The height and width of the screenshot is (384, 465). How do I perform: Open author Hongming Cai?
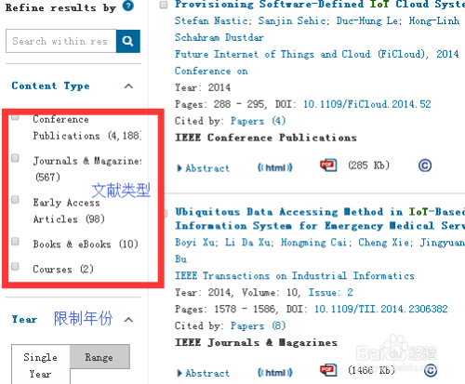[313, 243]
